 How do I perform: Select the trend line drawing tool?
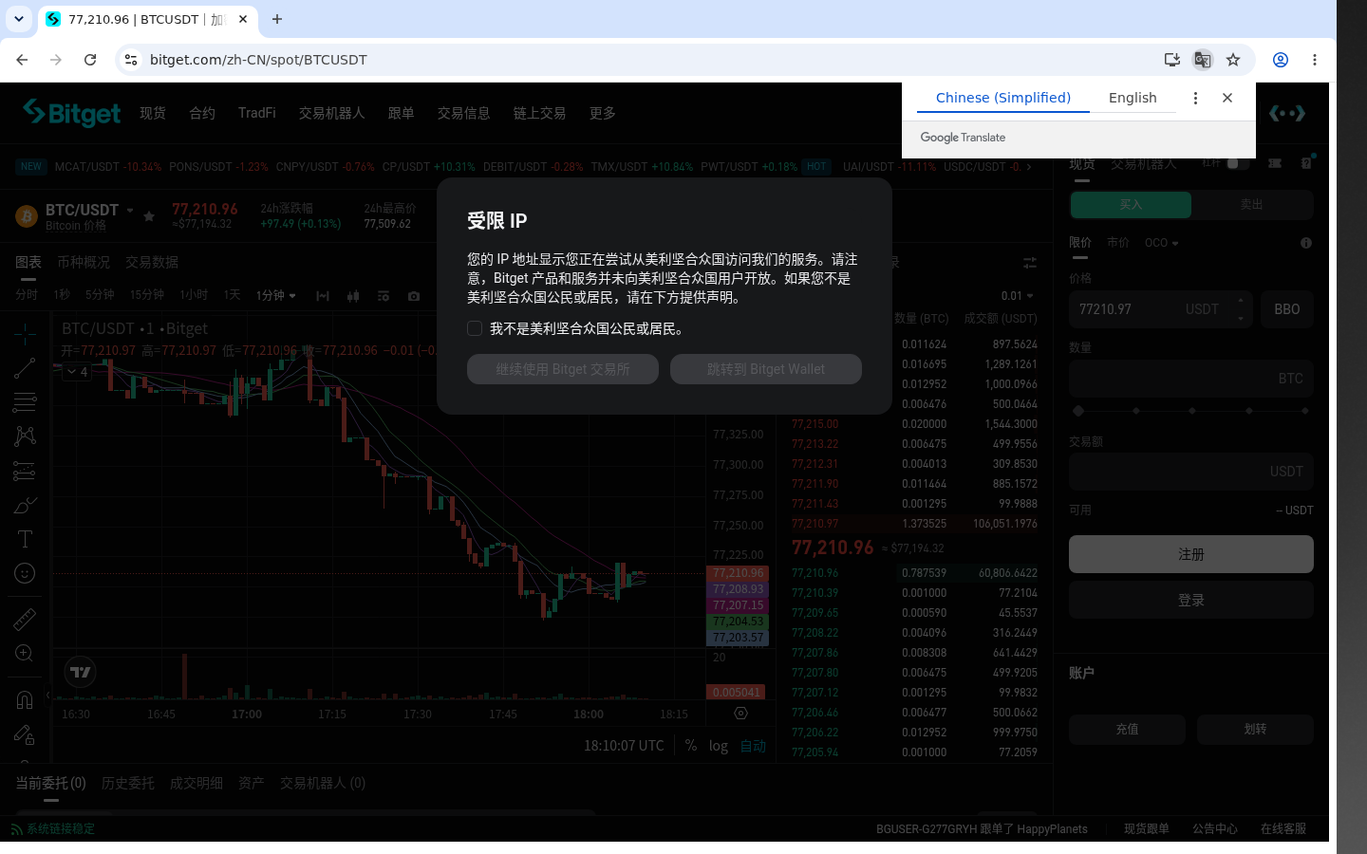(25, 368)
